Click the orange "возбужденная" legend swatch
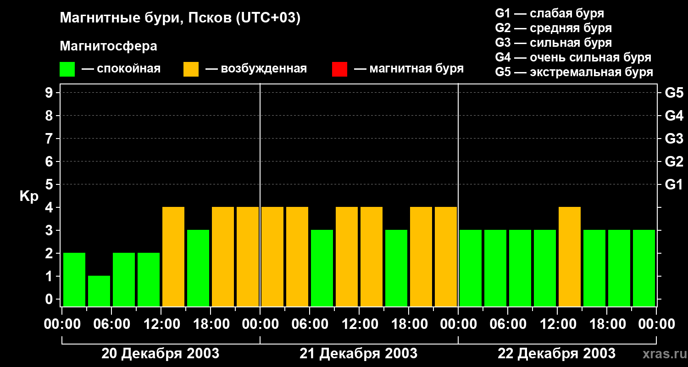 point(191,69)
